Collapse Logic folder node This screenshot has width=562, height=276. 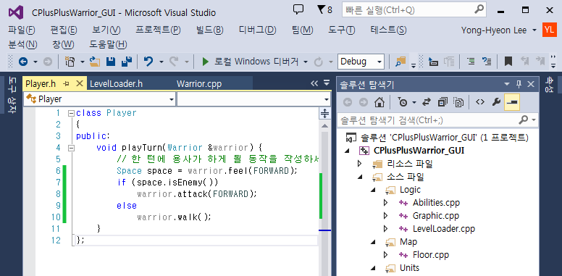pyautogui.click(x=373, y=190)
